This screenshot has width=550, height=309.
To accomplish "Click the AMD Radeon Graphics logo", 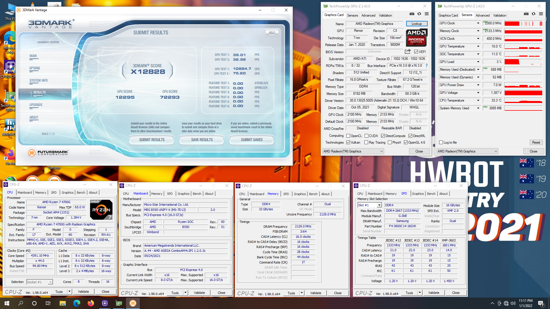I will 417,37.
